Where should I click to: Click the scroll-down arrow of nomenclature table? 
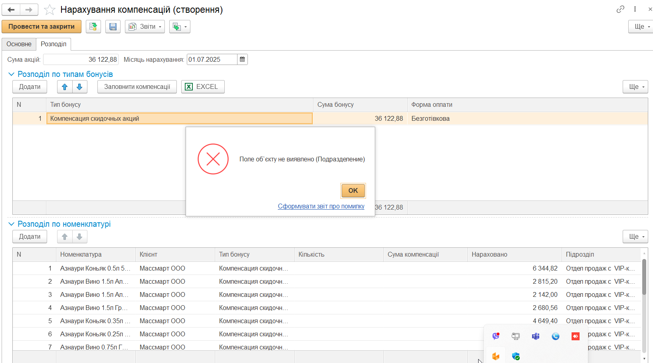(644, 359)
